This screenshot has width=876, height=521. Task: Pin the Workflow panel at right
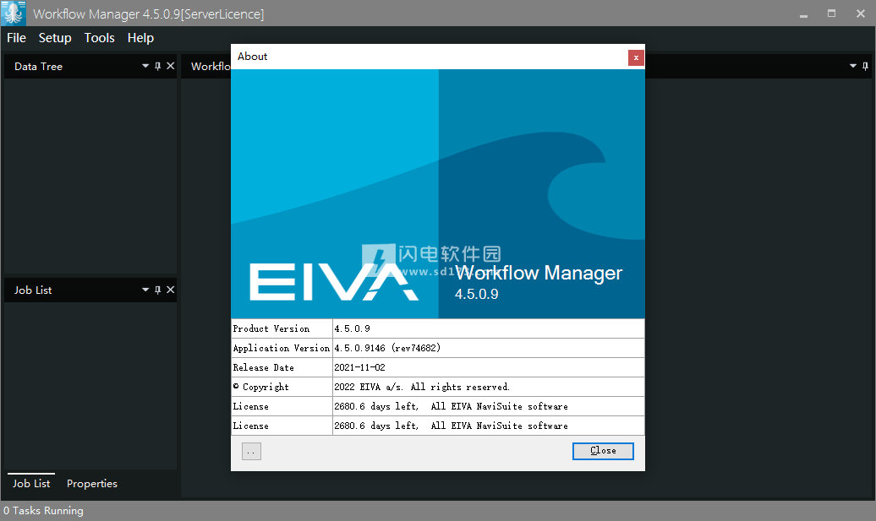click(x=865, y=67)
